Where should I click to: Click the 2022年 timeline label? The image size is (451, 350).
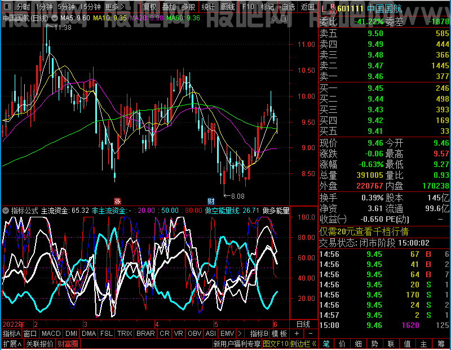pos(13,325)
